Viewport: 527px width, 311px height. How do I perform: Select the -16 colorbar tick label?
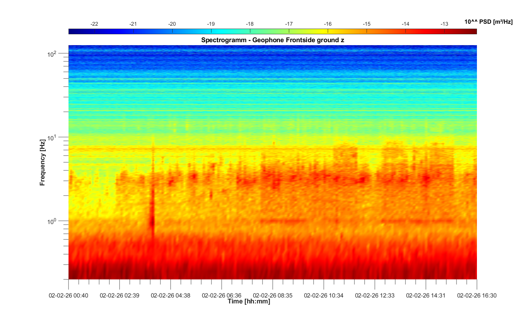pyautogui.click(x=327, y=24)
